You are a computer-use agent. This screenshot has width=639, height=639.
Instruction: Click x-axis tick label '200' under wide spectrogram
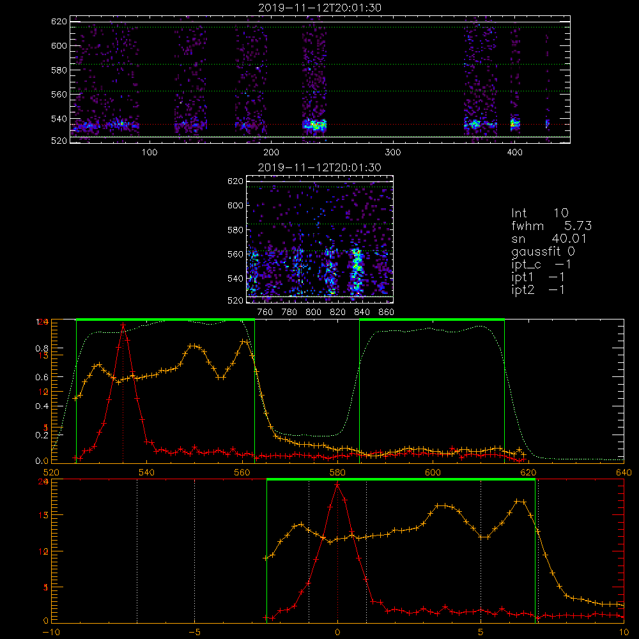(x=271, y=153)
